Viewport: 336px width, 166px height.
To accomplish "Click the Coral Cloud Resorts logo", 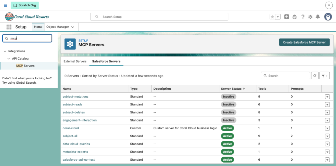I will [x=27, y=17].
